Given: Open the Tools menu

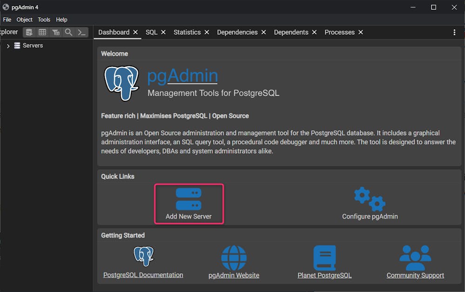Looking at the screenshot, I should click(x=44, y=19).
